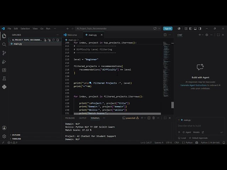Open the Selection menu

click(25, 28)
